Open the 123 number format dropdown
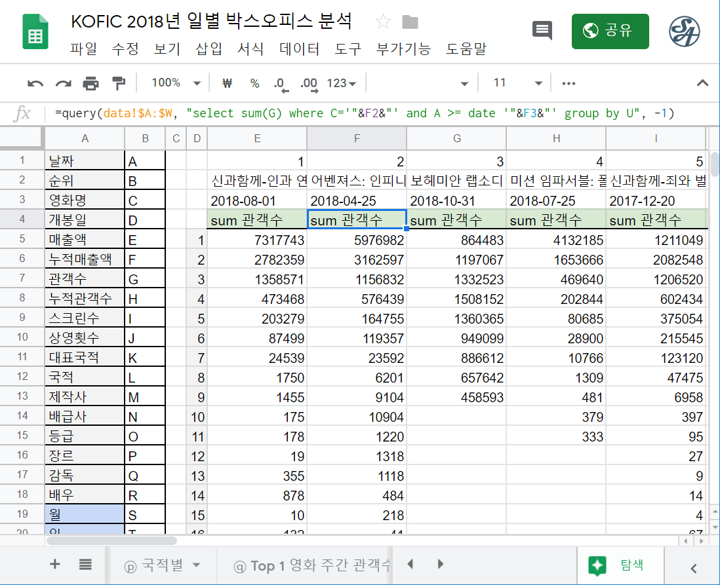 pyautogui.click(x=341, y=83)
